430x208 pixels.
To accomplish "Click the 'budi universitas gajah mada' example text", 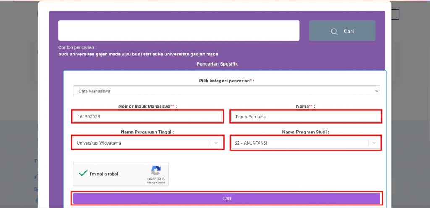I will pos(89,54).
